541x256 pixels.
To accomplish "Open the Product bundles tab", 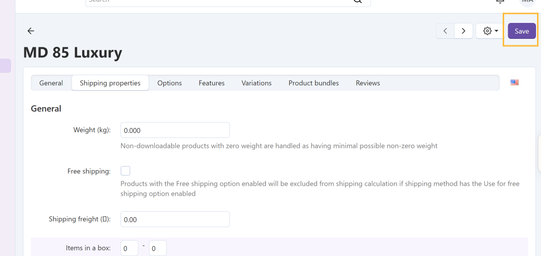I will (x=314, y=83).
